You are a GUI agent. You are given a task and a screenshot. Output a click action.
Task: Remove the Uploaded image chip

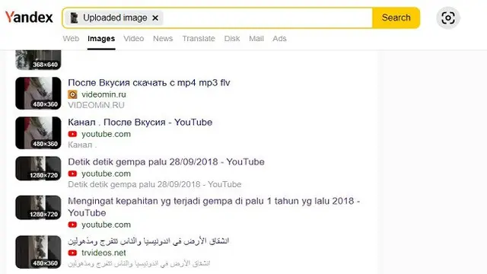pos(155,18)
